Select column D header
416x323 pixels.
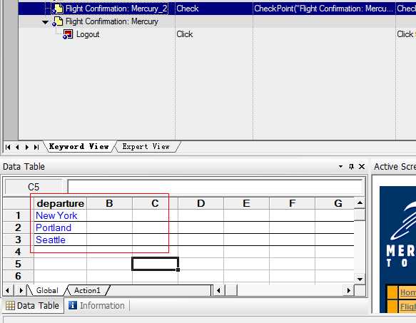201,203
